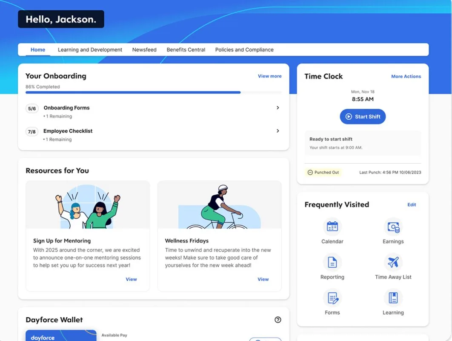Open More Actions in Time Clock
This screenshot has width=452, height=341.
coord(406,77)
